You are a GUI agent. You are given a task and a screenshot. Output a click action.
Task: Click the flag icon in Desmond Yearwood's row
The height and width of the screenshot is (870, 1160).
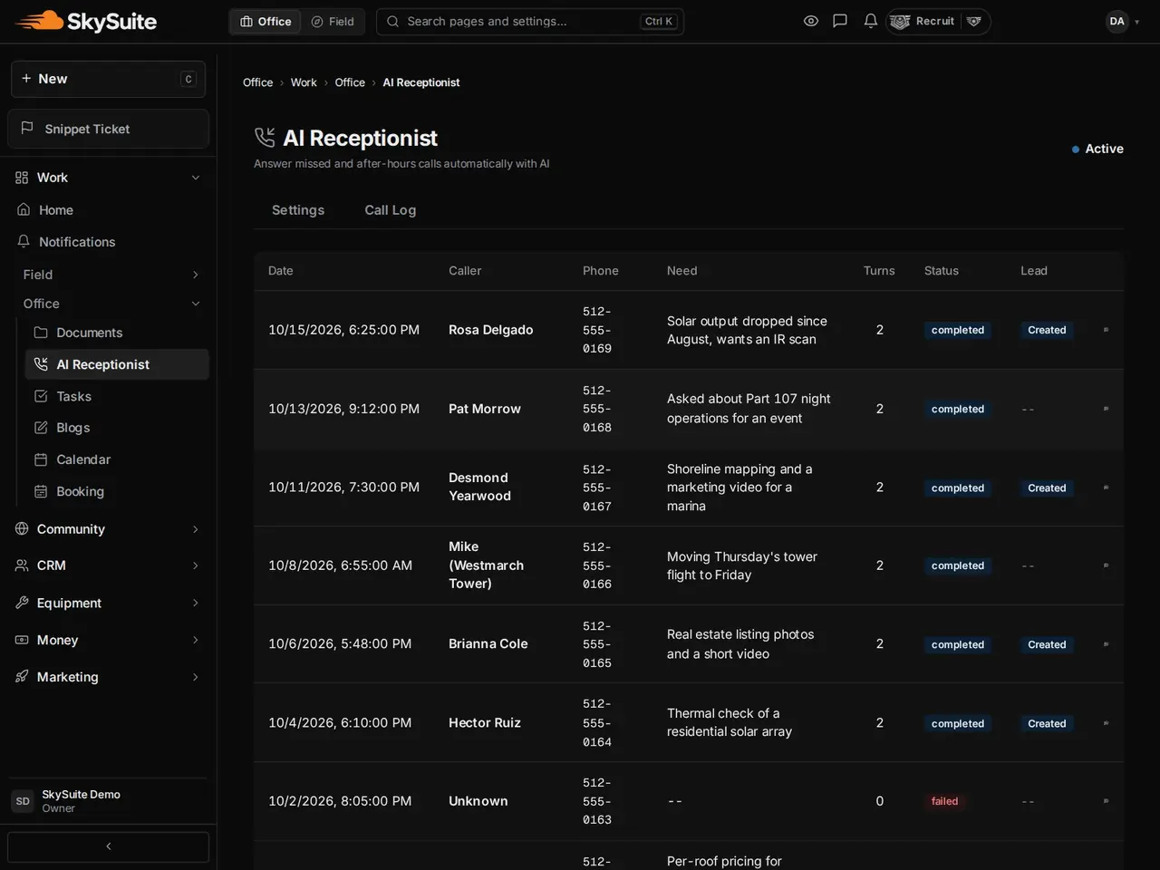1106,488
